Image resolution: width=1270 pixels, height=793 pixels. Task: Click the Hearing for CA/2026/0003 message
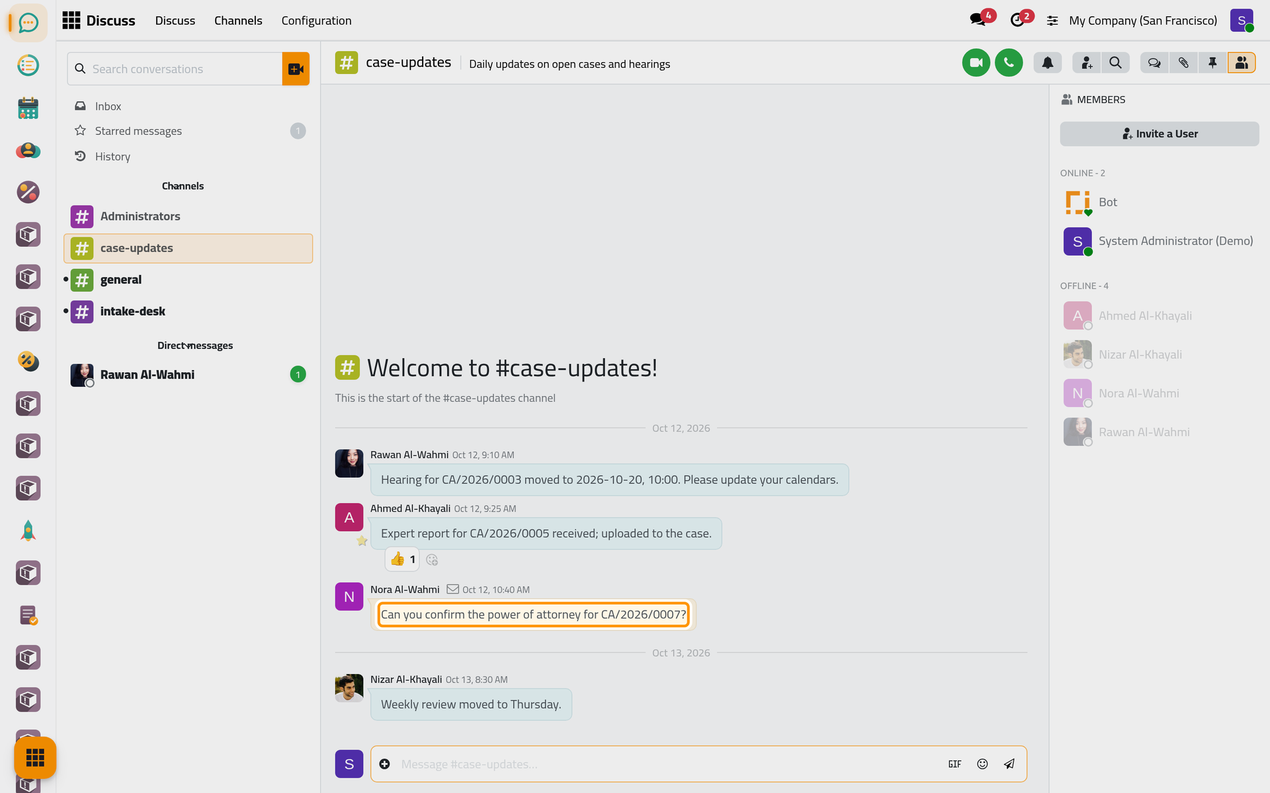point(609,480)
